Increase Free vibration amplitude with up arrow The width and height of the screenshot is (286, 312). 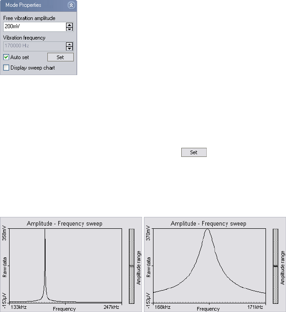click(69, 25)
